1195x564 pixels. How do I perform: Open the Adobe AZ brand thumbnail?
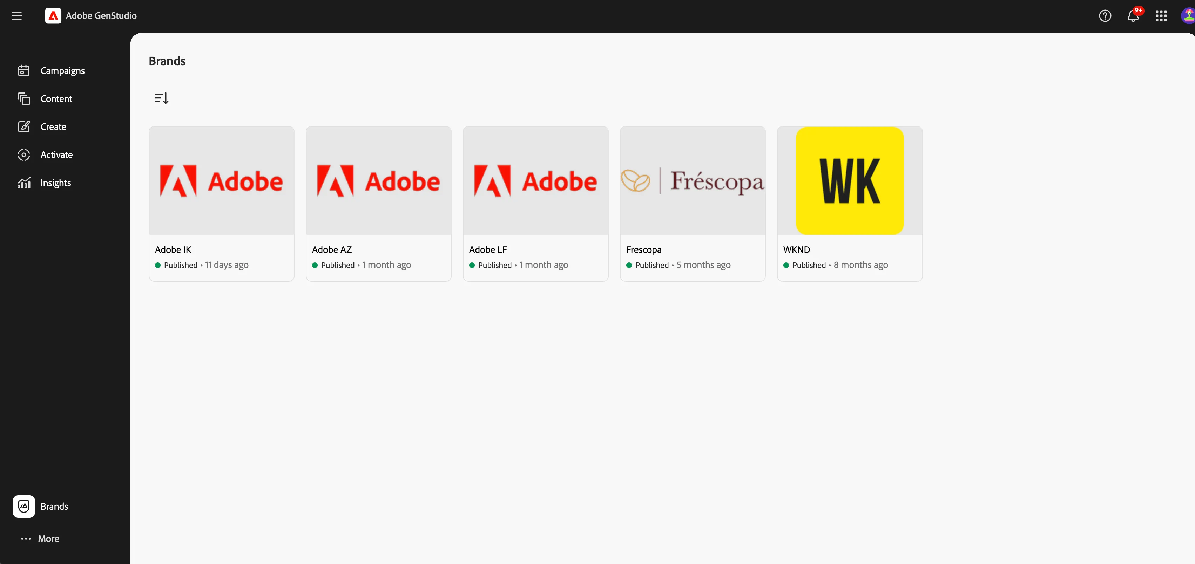pyautogui.click(x=379, y=180)
